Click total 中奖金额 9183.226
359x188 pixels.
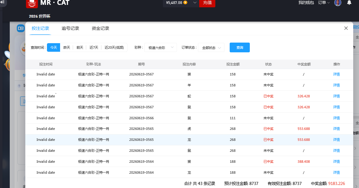coord(328,183)
